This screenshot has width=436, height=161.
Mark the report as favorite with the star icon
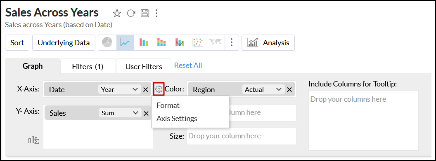coord(117,13)
